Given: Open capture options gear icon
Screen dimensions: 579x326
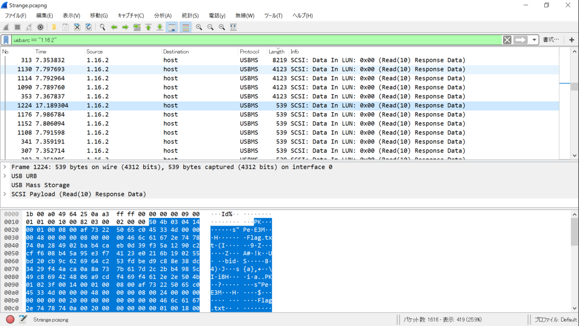Looking at the screenshot, I should pos(41,28).
